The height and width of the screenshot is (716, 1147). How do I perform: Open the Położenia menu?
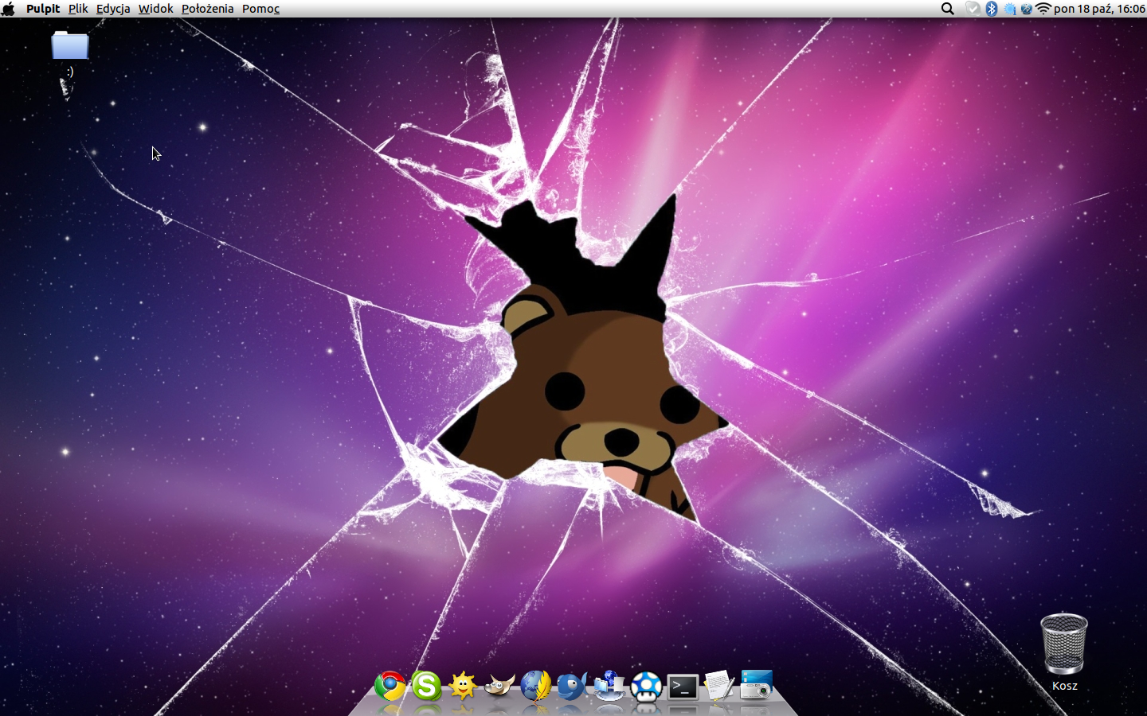[208, 9]
